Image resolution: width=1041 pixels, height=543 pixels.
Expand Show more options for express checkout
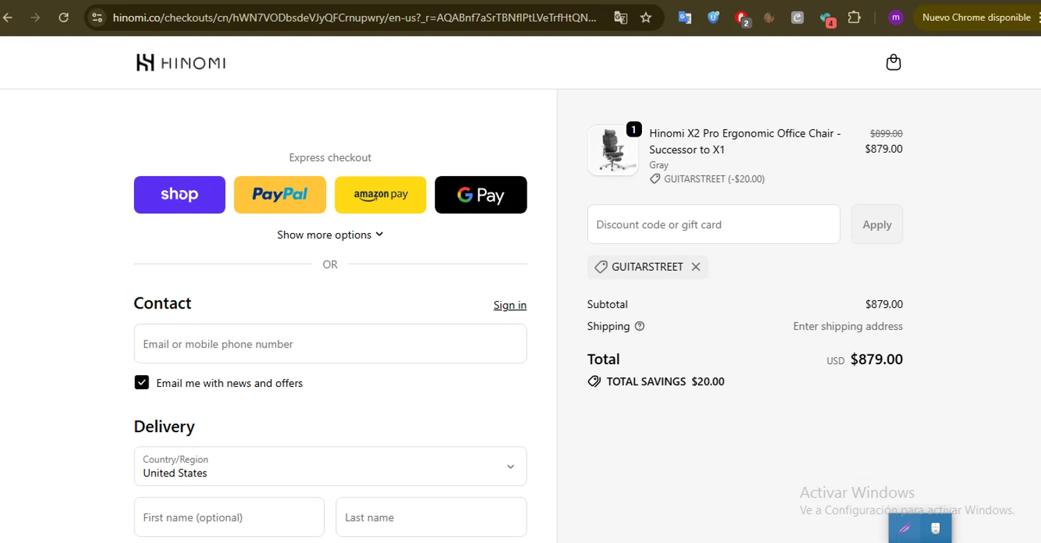(x=330, y=234)
